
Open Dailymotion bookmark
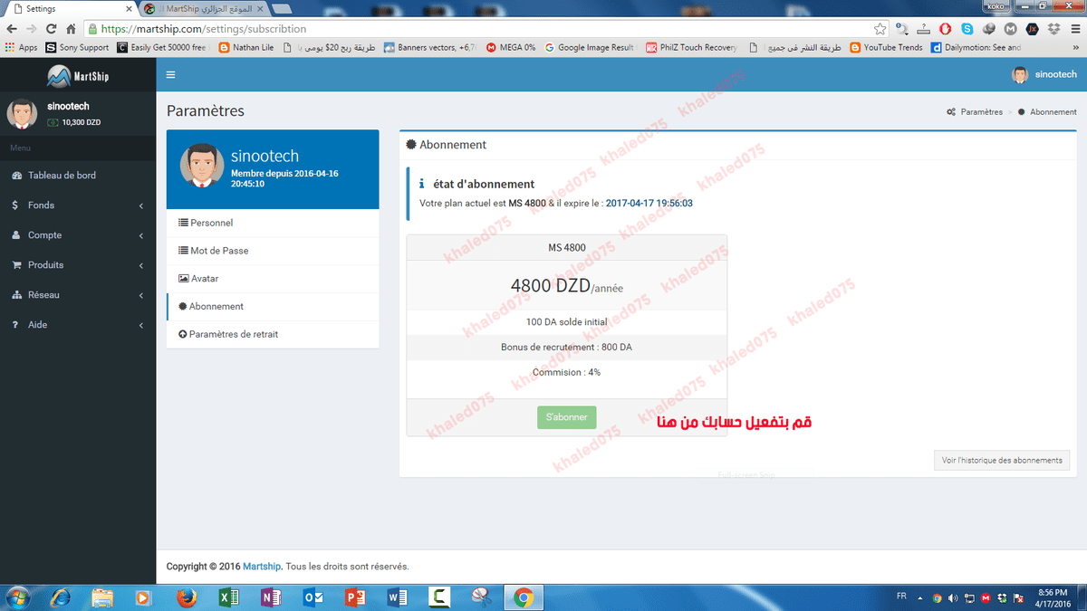pos(976,47)
